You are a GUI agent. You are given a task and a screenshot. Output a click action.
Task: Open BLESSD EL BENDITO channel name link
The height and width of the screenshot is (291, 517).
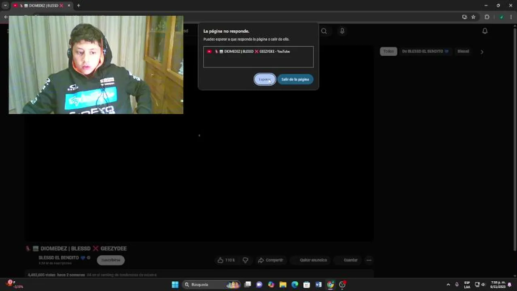coord(59,257)
